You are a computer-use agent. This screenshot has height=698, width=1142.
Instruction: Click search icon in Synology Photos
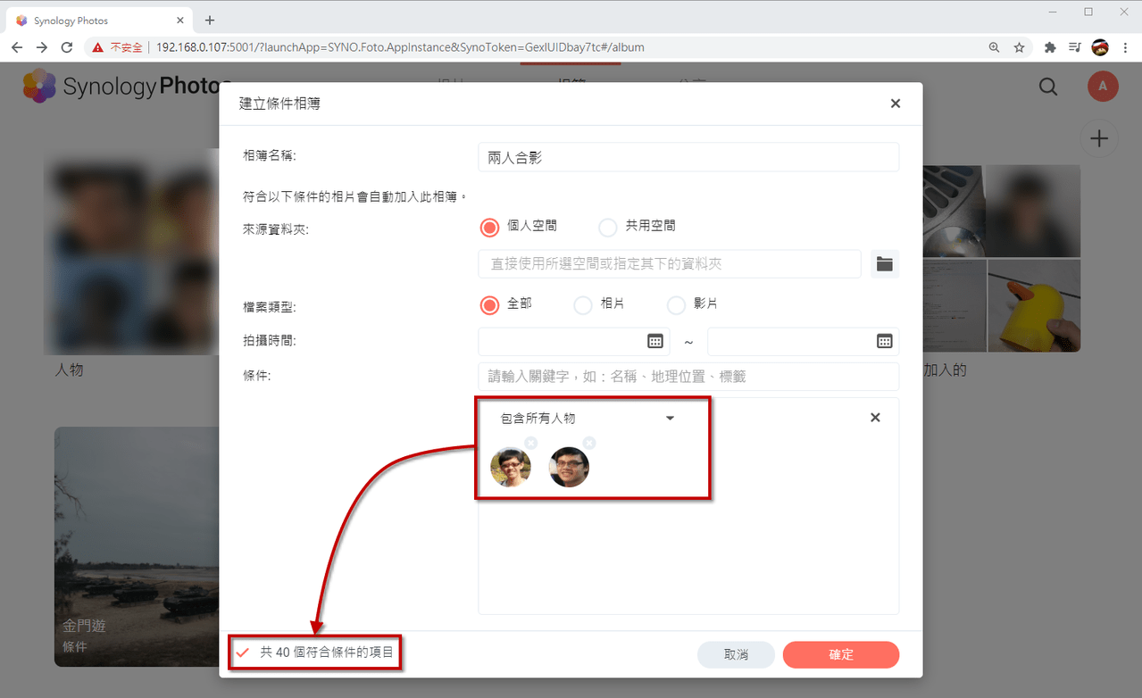(x=1048, y=87)
